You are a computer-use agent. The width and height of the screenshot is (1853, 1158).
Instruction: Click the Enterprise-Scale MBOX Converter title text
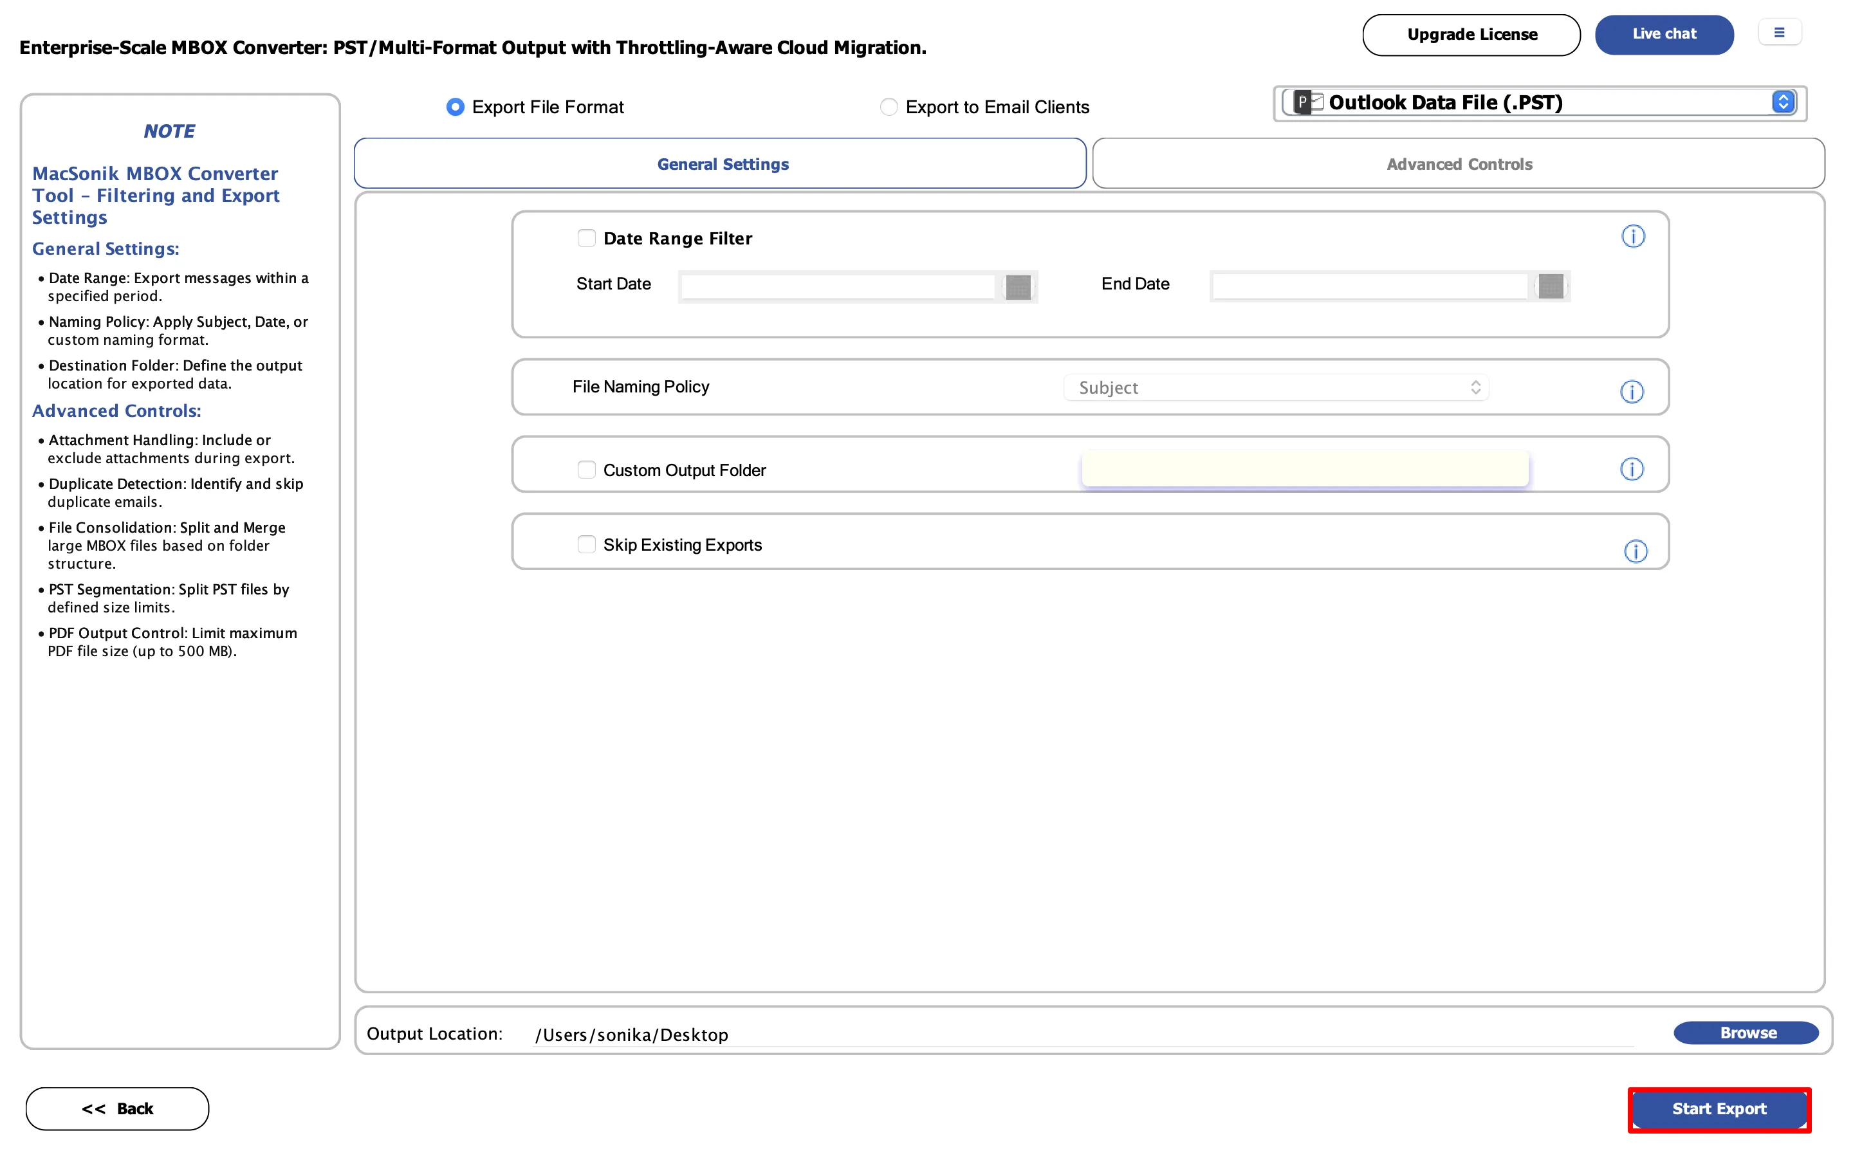(x=472, y=48)
